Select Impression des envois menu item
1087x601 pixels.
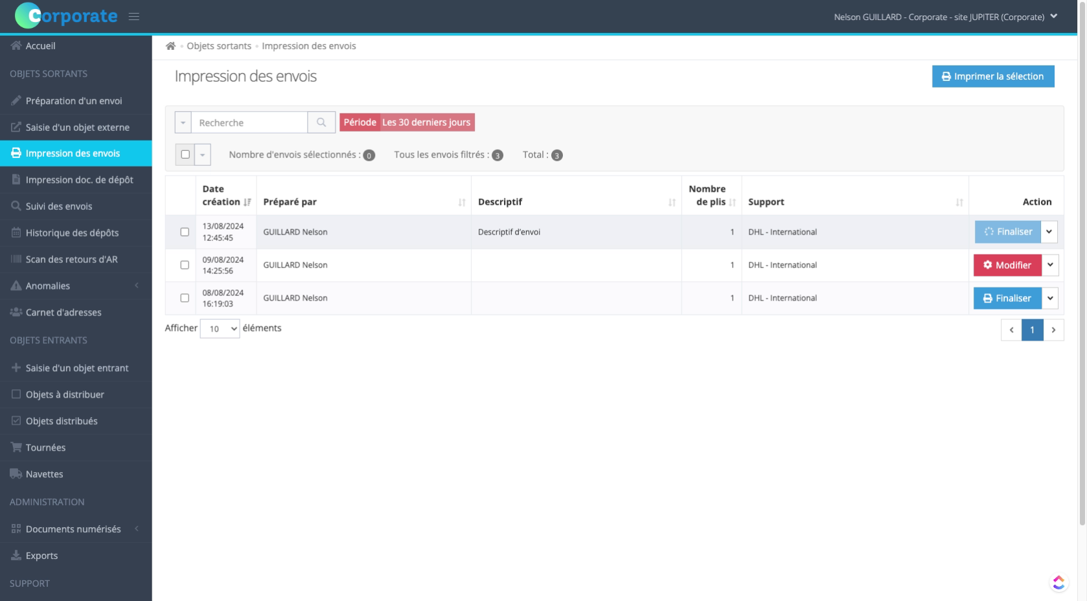click(76, 153)
